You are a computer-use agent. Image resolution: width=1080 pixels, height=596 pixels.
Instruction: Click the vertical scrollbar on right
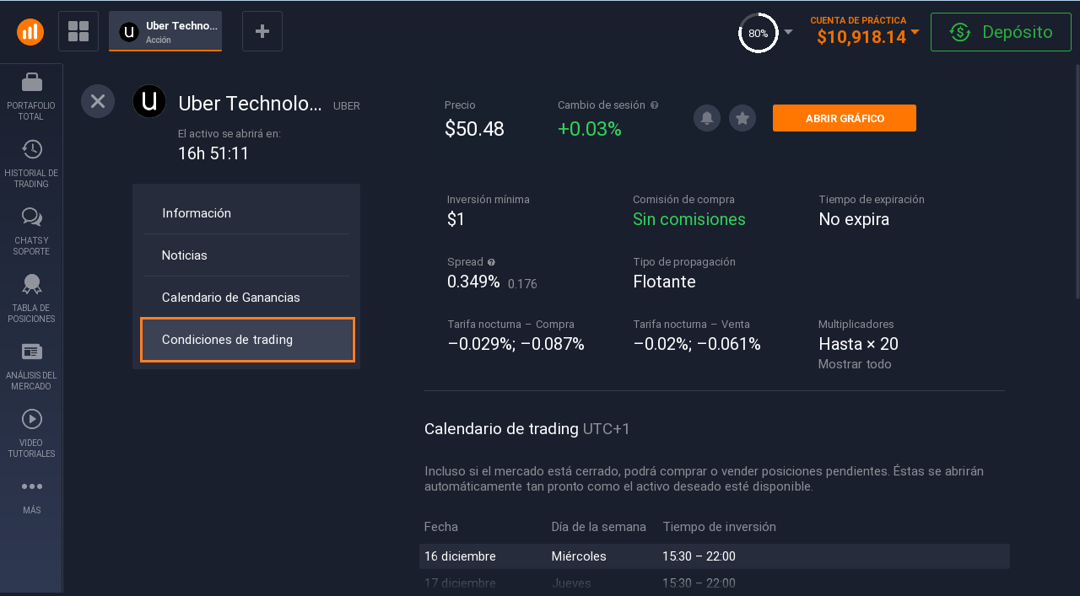pos(1076,181)
